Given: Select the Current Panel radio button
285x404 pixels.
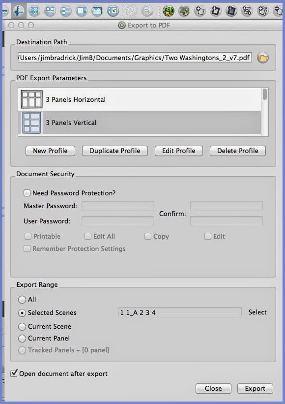Looking at the screenshot, I should tap(22, 338).
